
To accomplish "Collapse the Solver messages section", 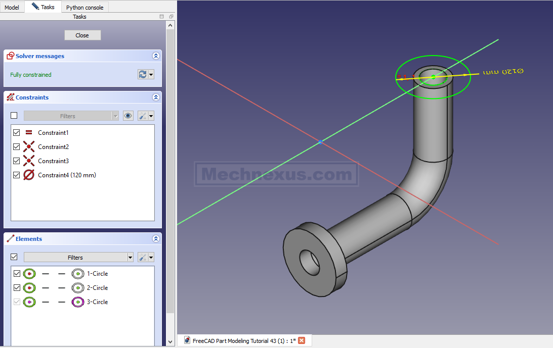I will (x=156, y=56).
